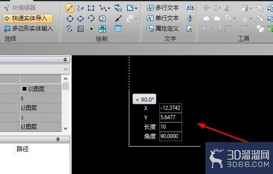Select the Polyline drawing tool

103,8
